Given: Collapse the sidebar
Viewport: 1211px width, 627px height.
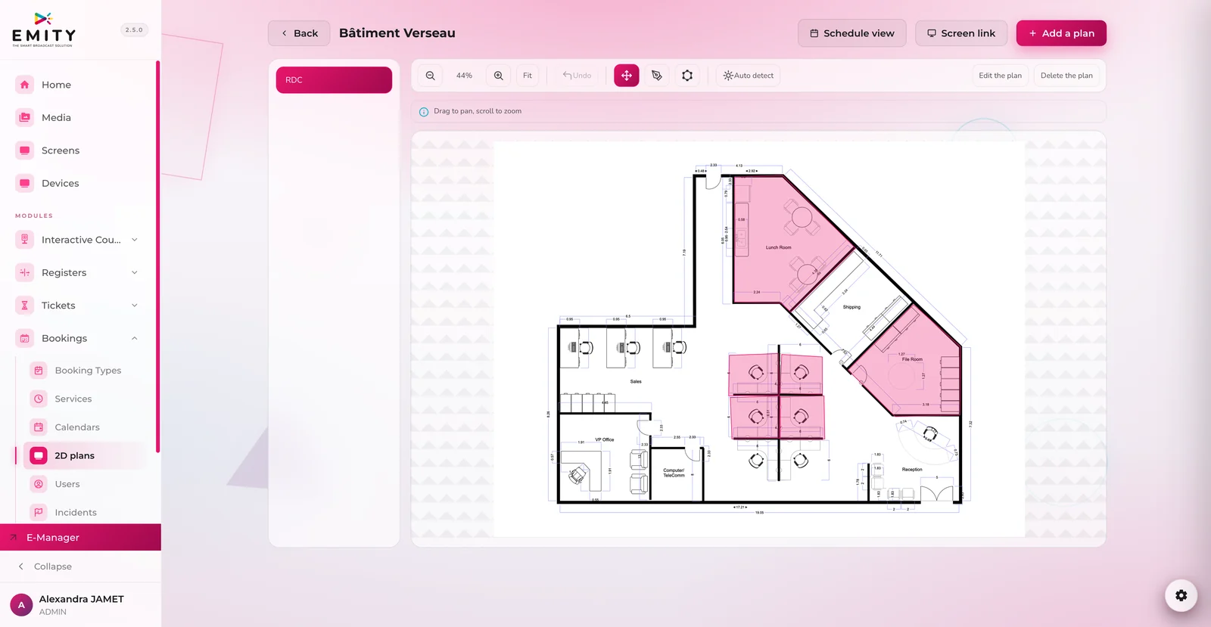Looking at the screenshot, I should (45, 566).
